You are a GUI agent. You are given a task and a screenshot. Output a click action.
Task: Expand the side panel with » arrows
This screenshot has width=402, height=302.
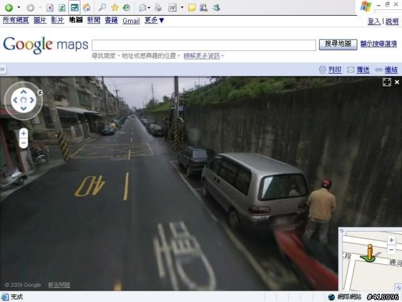click(3, 69)
